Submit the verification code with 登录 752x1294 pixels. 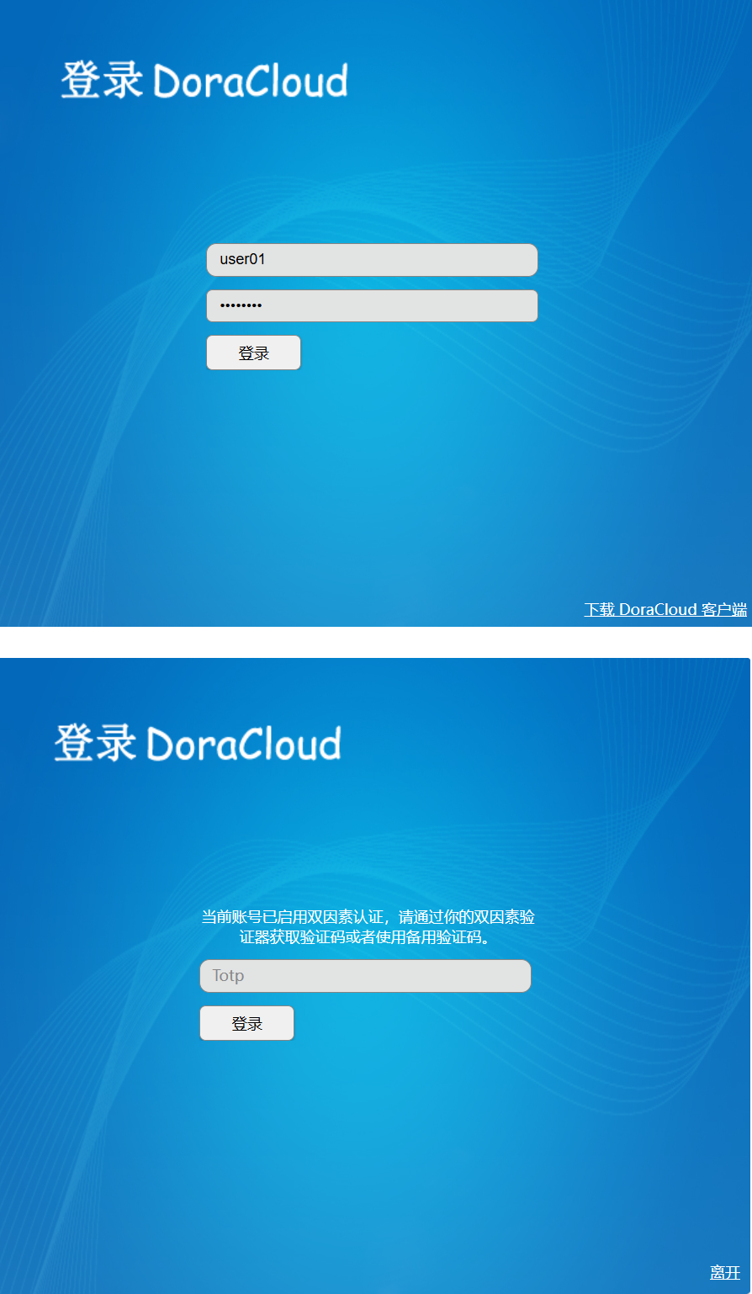246,1022
